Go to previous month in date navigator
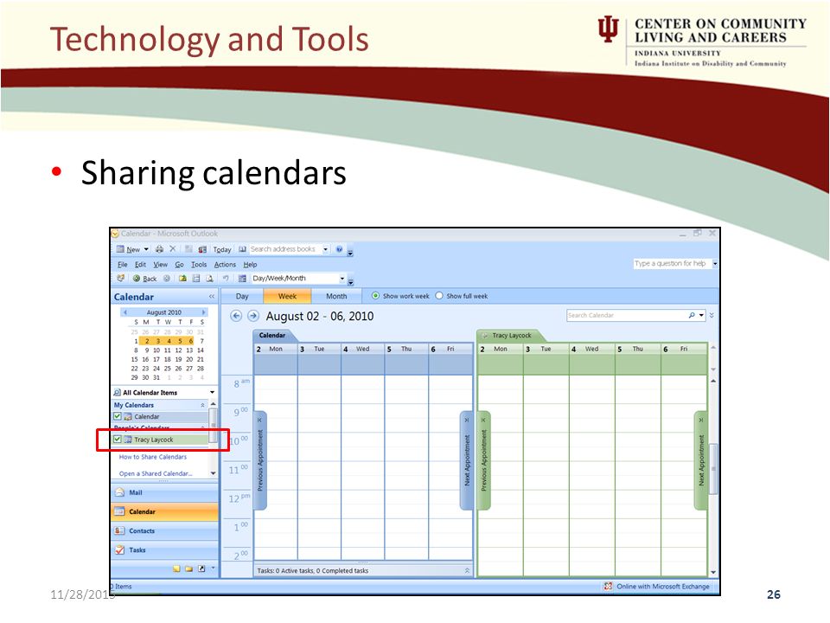 click(x=124, y=312)
